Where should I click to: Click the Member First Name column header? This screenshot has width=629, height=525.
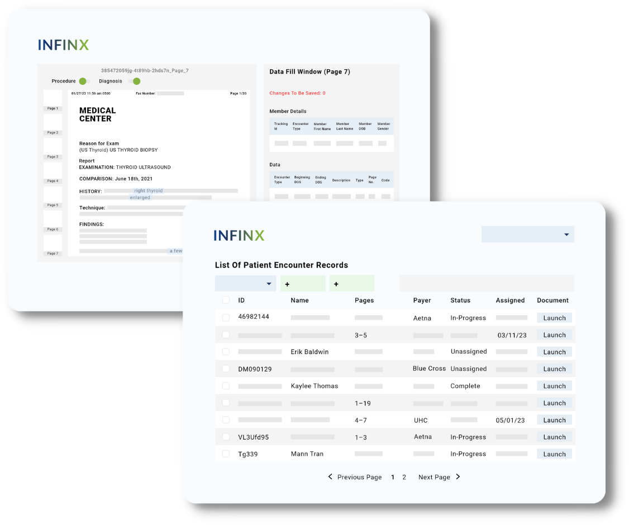(x=322, y=126)
